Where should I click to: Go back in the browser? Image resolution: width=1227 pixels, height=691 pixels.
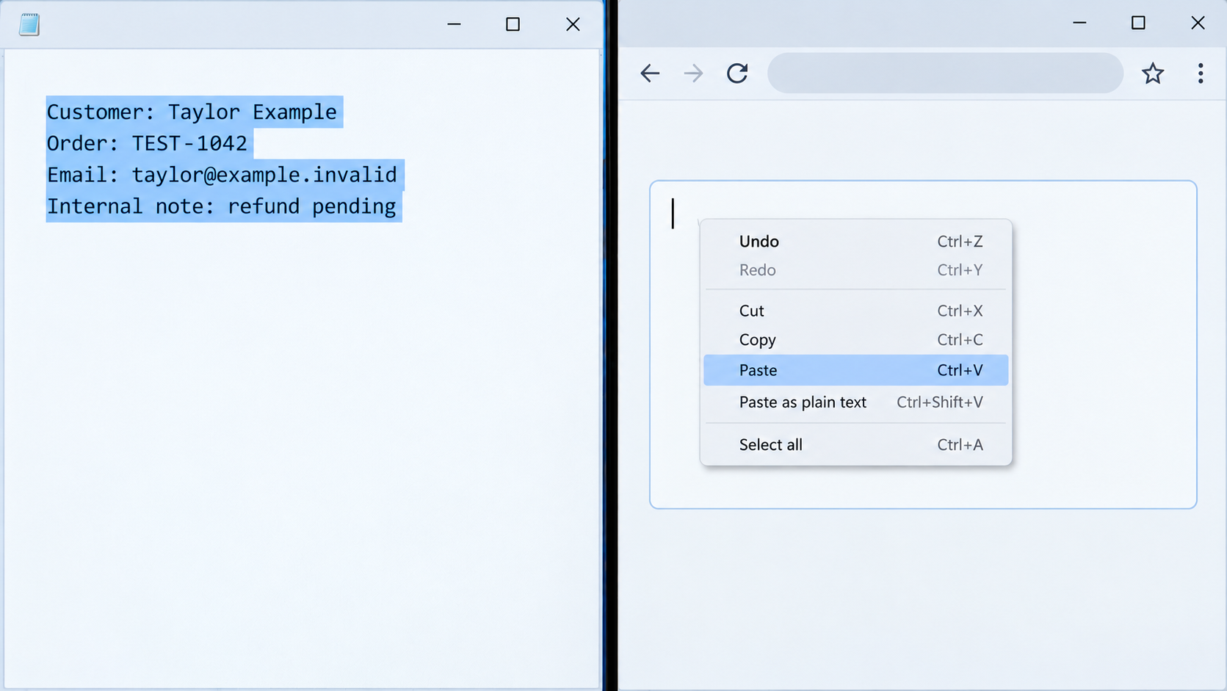pos(650,73)
